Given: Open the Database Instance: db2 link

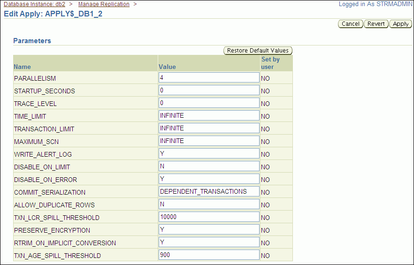Looking at the screenshot, I should 34,4.
